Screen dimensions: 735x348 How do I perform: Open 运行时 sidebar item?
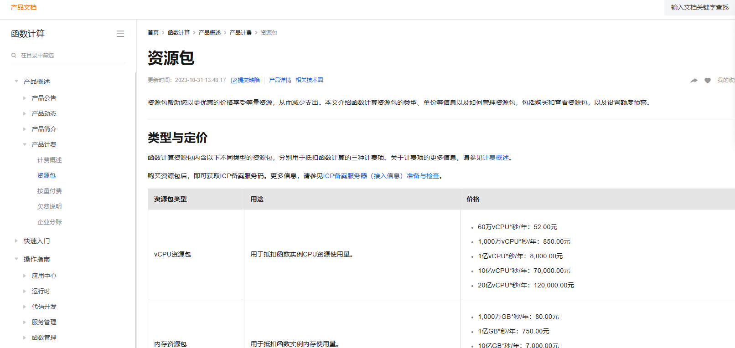(41, 291)
